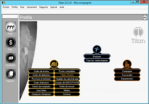149x104 pixels.
Task: Click the blue person icon above Employés
Action: [97, 49]
